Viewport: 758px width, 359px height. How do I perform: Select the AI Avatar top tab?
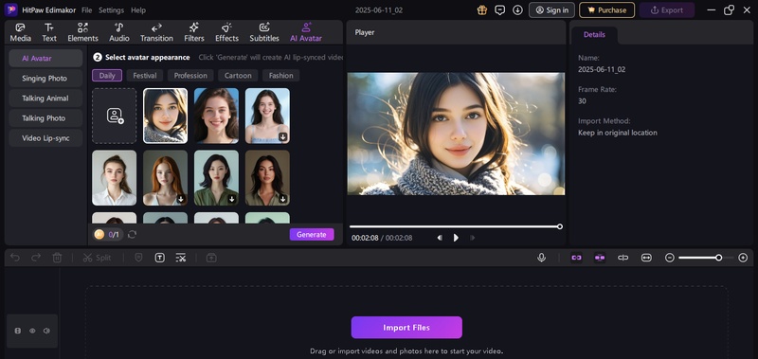pyautogui.click(x=306, y=32)
